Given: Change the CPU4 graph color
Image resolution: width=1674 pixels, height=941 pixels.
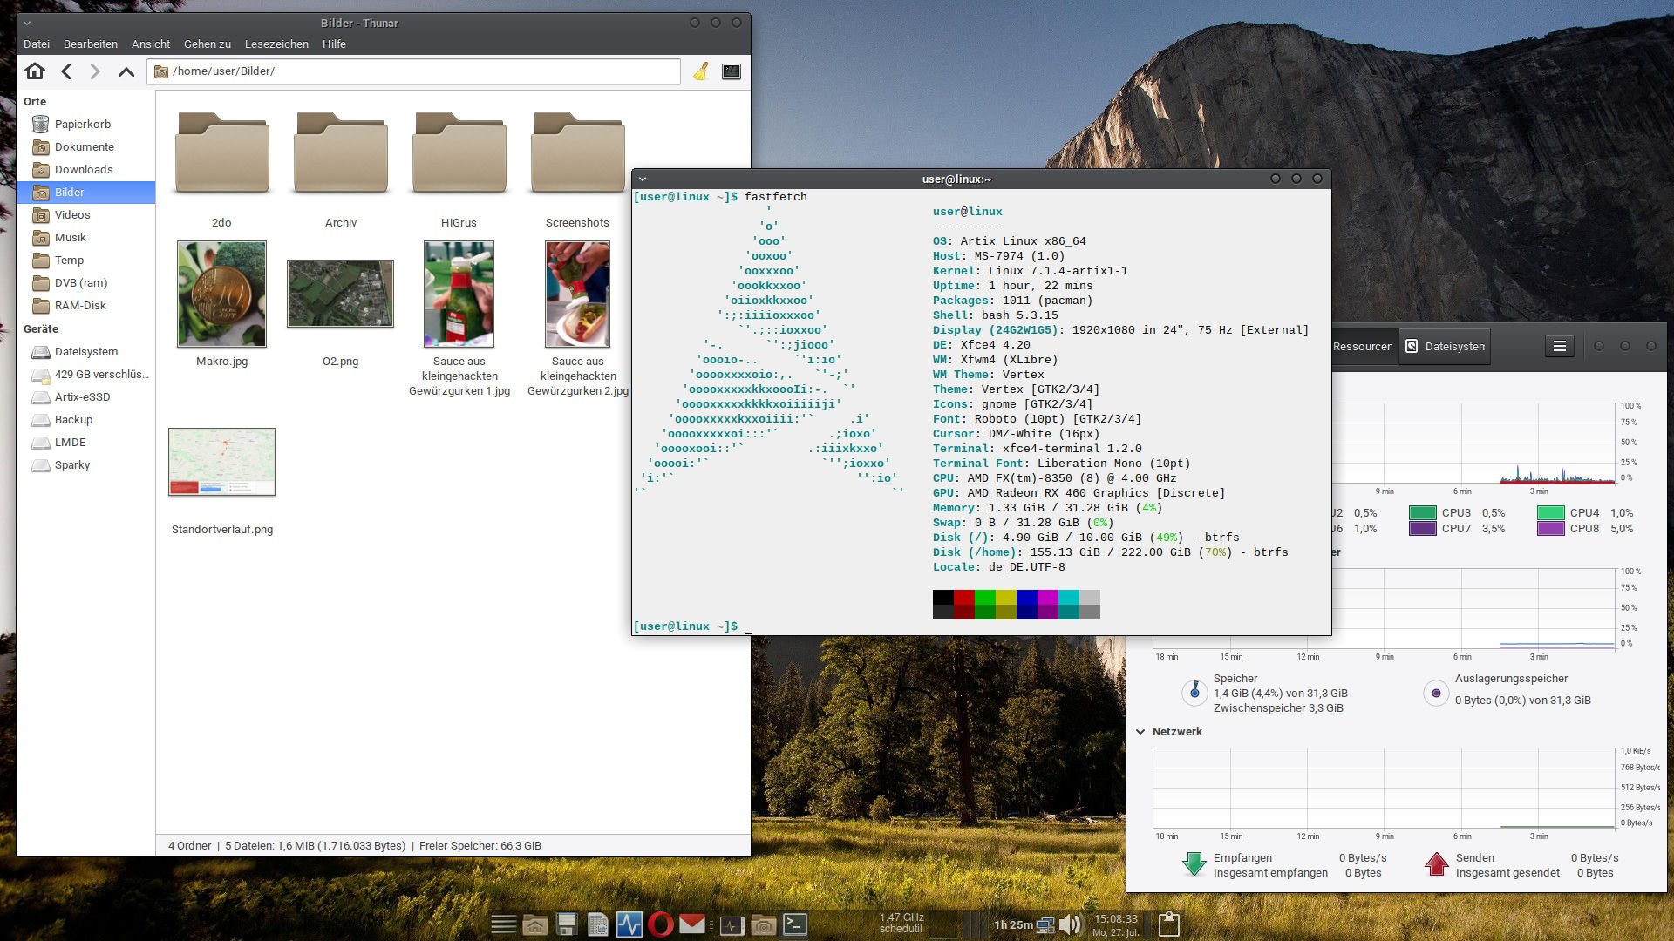Looking at the screenshot, I should tap(1551, 513).
